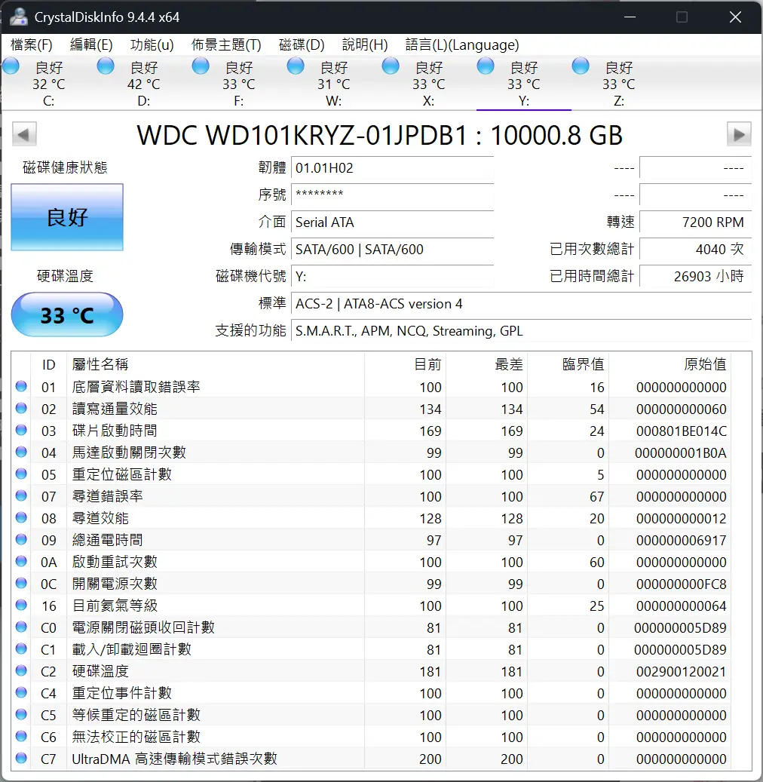The height and width of the screenshot is (782, 763).
Task: Open the 佈景主題(T) menu
Action: click(226, 45)
